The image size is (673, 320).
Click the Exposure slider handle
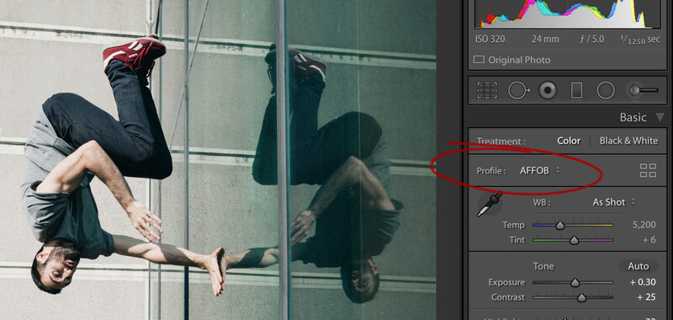(575, 283)
